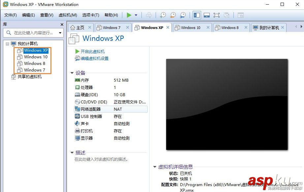Viewport: 304px width, 192px height.
Task: Open the 虚拟机(M) menu
Action: click(x=68, y=15)
